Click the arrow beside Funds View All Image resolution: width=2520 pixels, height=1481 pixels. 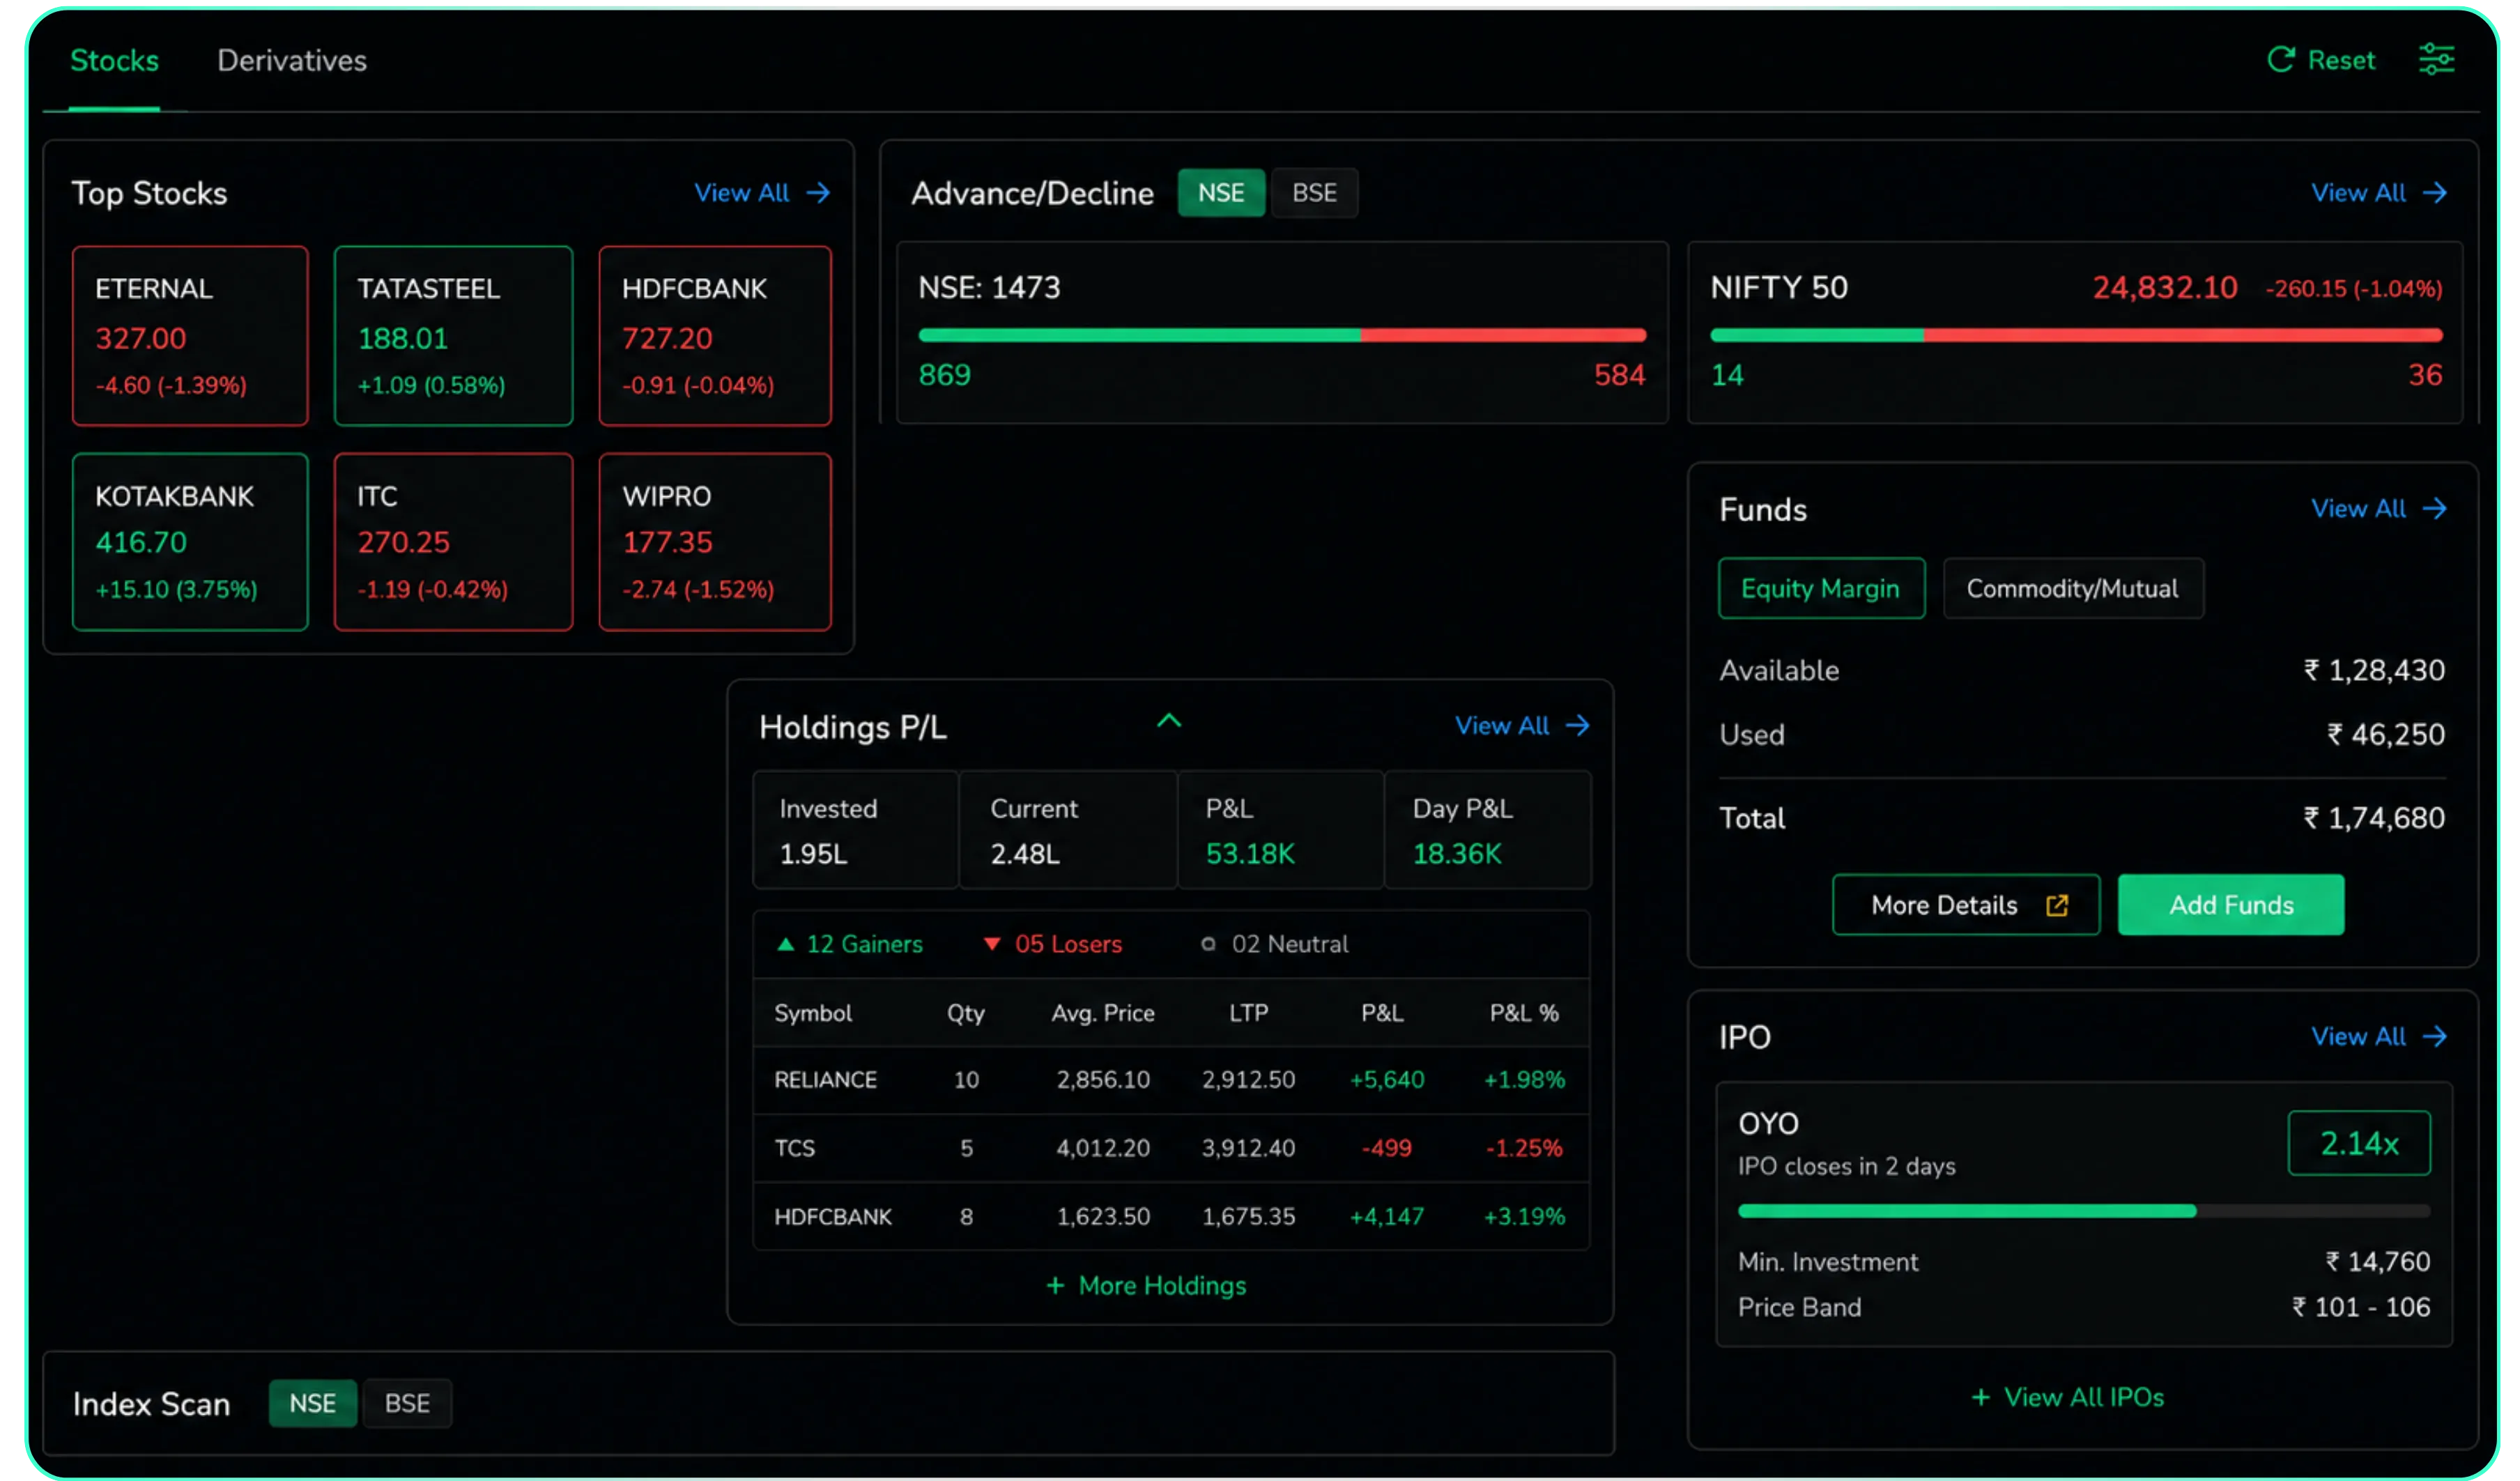[2435, 509]
